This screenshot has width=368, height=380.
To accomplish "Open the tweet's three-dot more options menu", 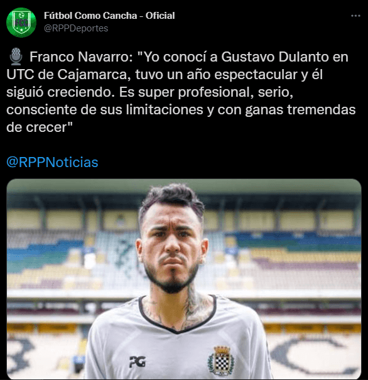I will click(x=355, y=16).
